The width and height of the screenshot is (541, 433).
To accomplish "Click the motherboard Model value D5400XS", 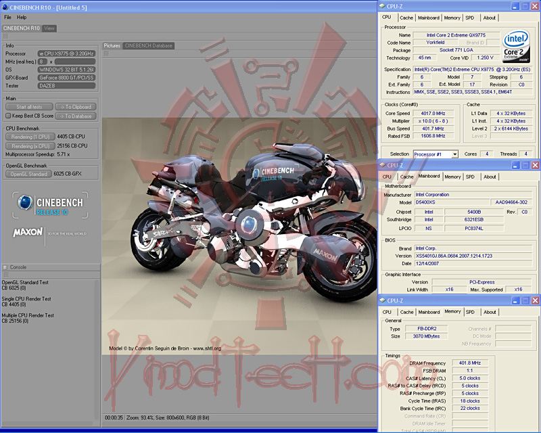I will pos(452,202).
